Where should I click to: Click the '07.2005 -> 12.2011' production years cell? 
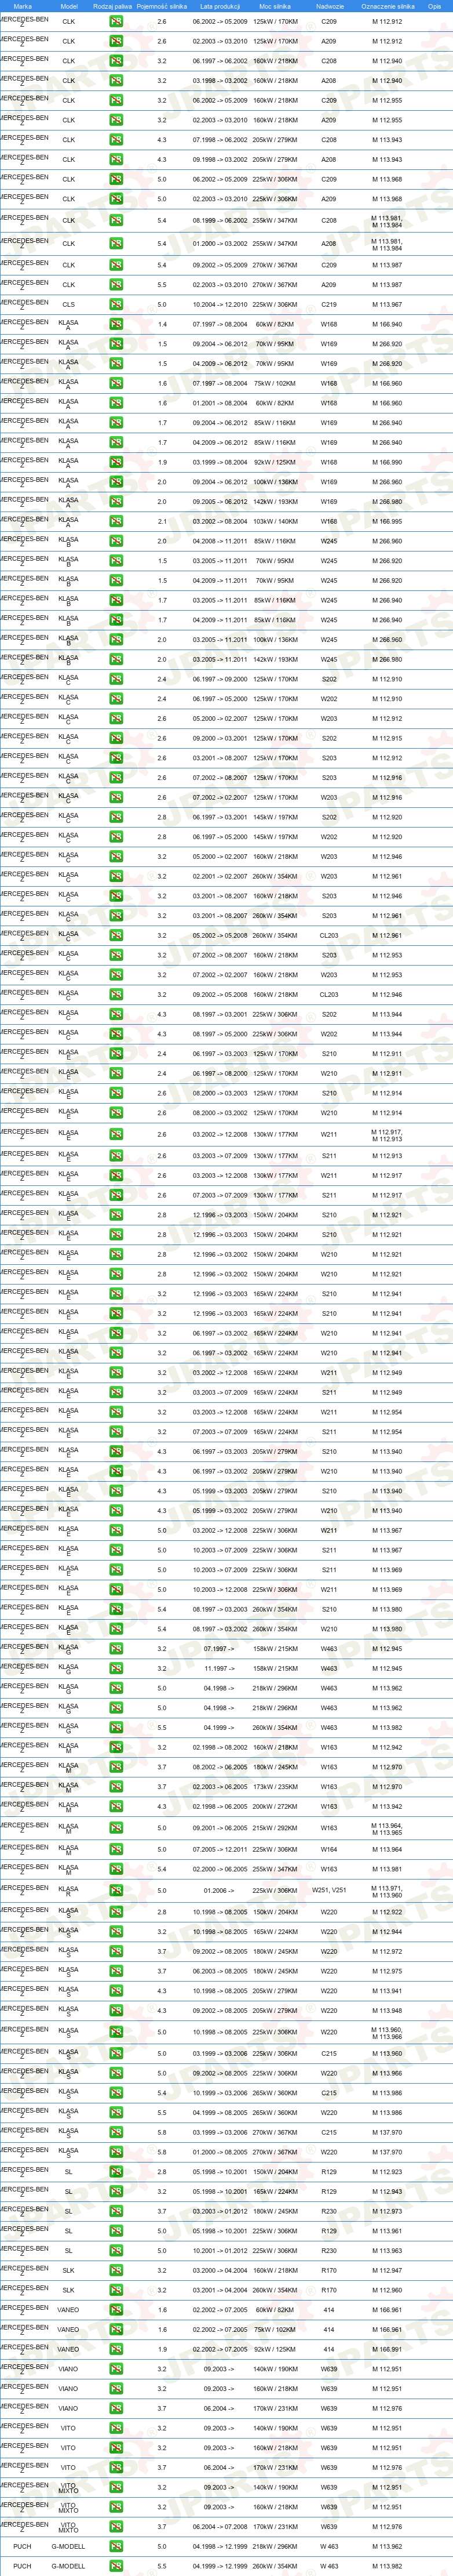click(220, 1849)
